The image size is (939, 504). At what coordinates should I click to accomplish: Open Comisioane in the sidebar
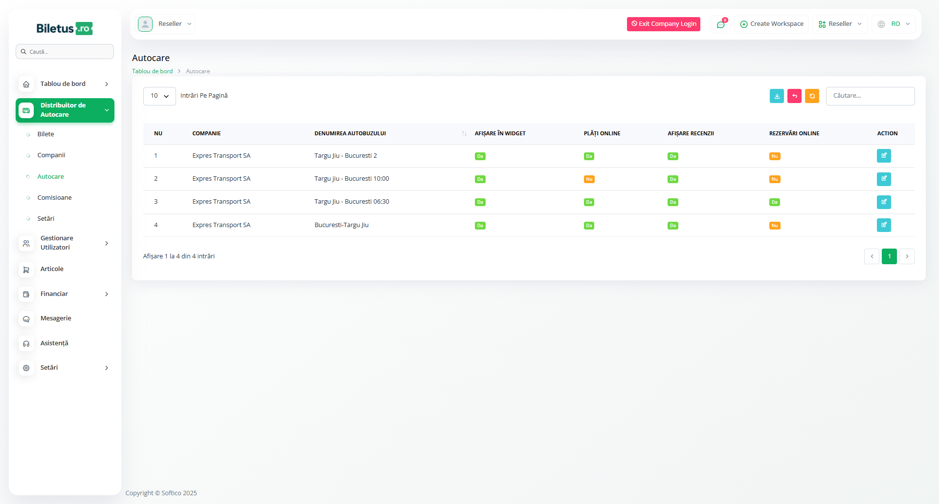pos(54,198)
